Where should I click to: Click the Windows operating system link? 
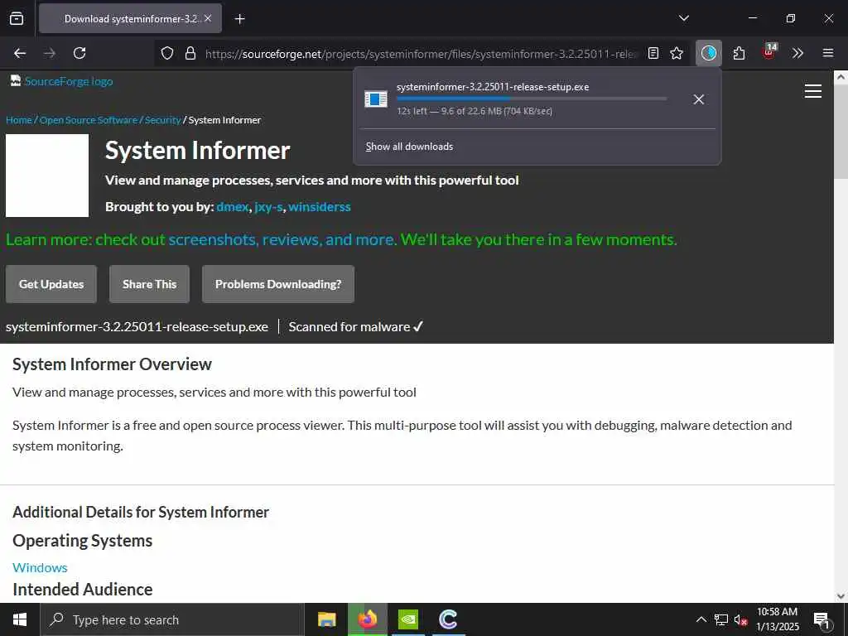point(40,567)
